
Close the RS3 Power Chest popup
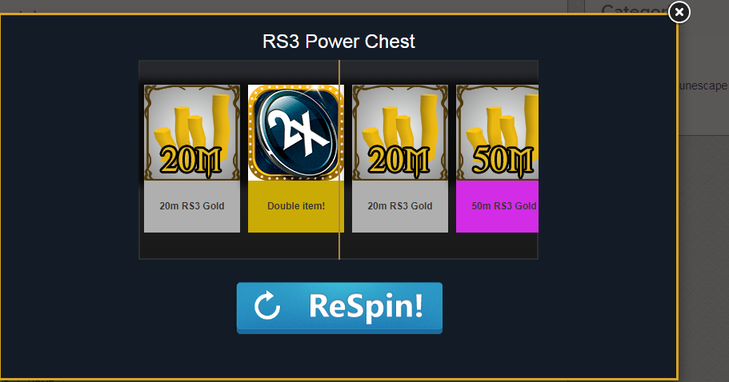[679, 12]
